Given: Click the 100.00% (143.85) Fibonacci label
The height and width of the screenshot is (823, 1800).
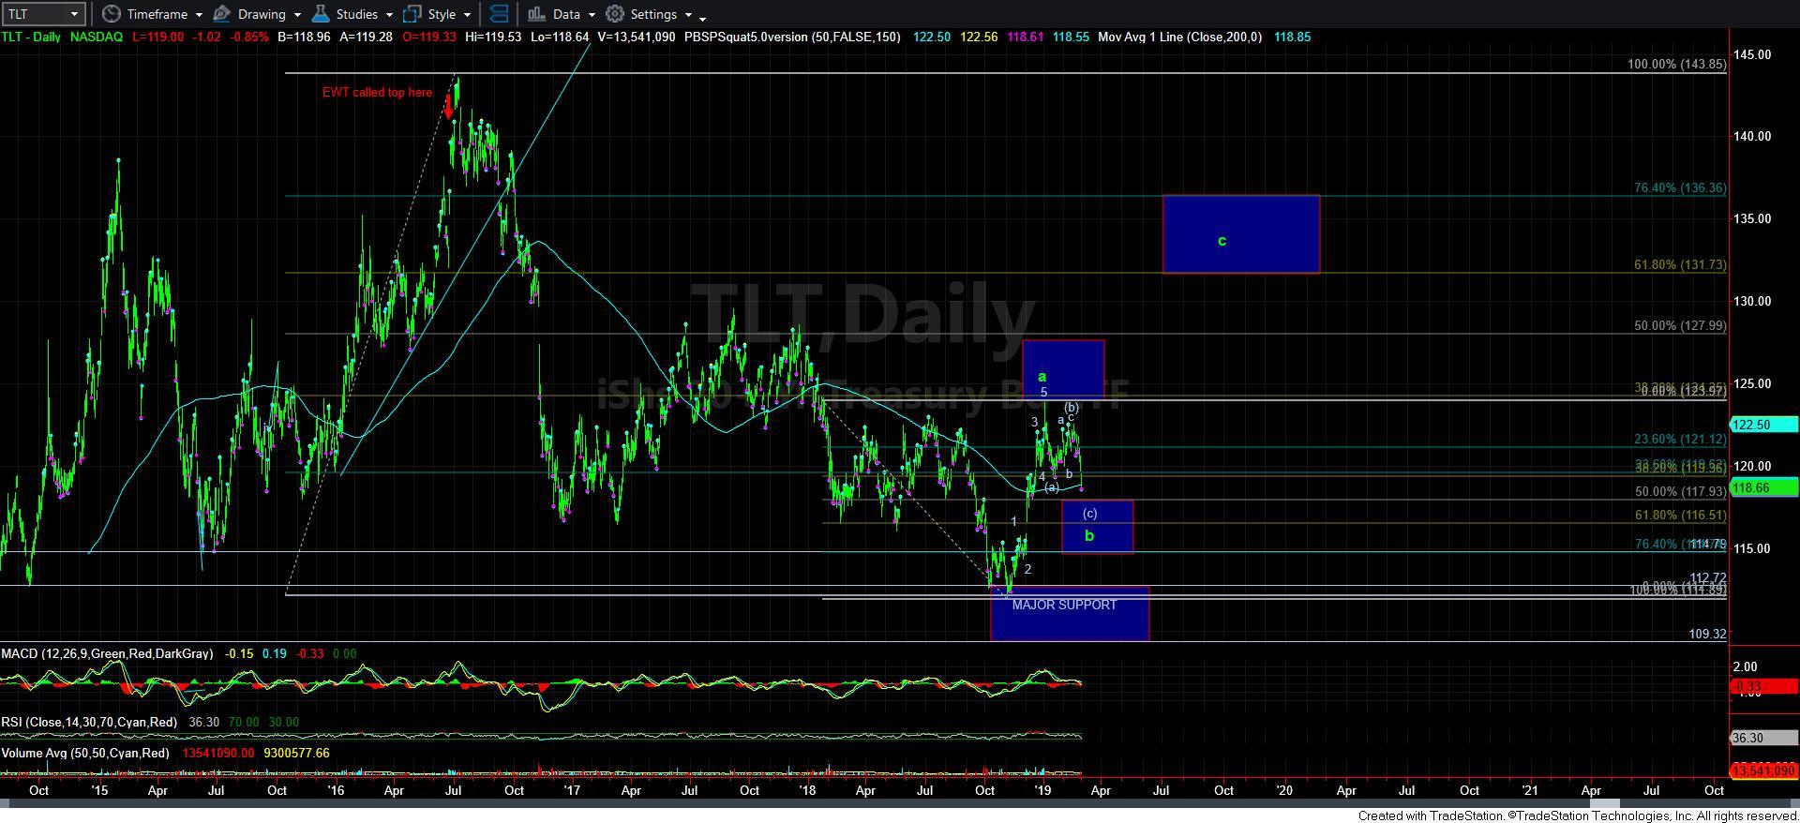Looking at the screenshot, I should click(1677, 65).
